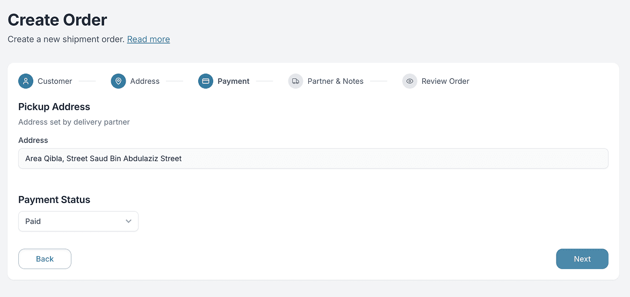Click the Review Order eye icon
This screenshot has width=630, height=297.
(410, 81)
